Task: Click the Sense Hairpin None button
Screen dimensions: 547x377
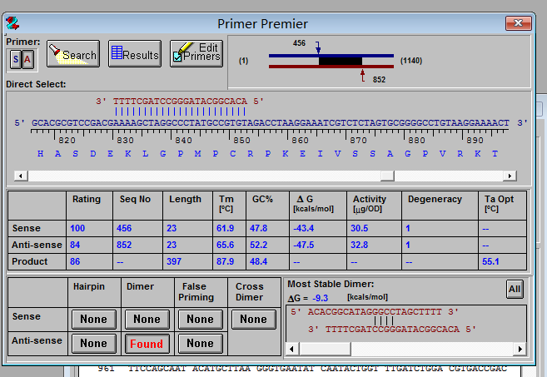Action: [x=94, y=319]
